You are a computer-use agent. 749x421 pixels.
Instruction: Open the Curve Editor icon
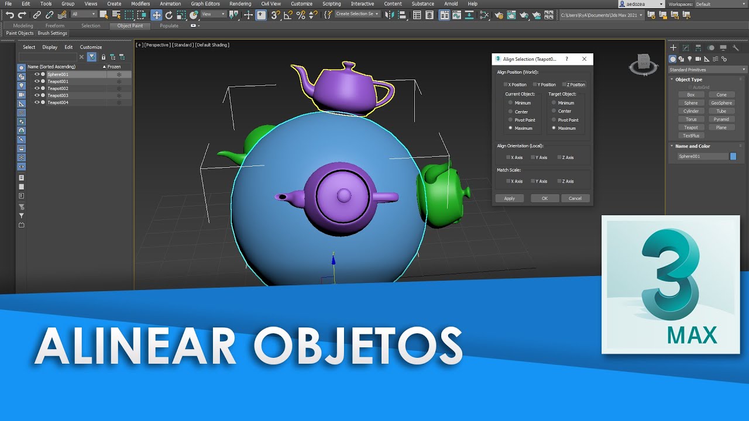point(456,15)
